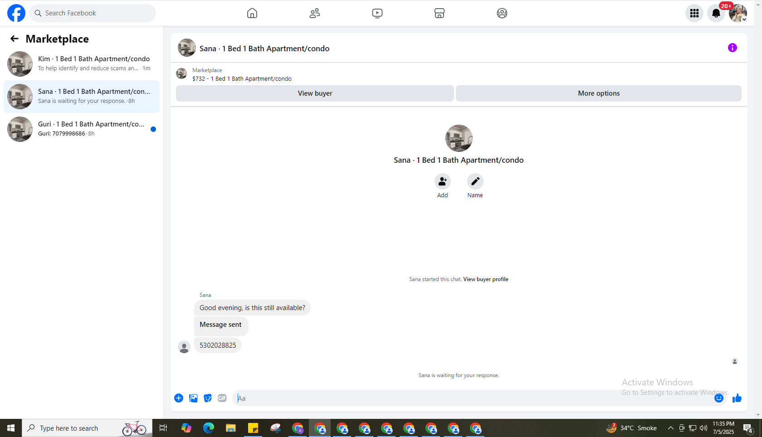Image resolution: width=762 pixels, height=437 pixels.
Task: Open the Guri apartment conversation
Action: (82, 129)
